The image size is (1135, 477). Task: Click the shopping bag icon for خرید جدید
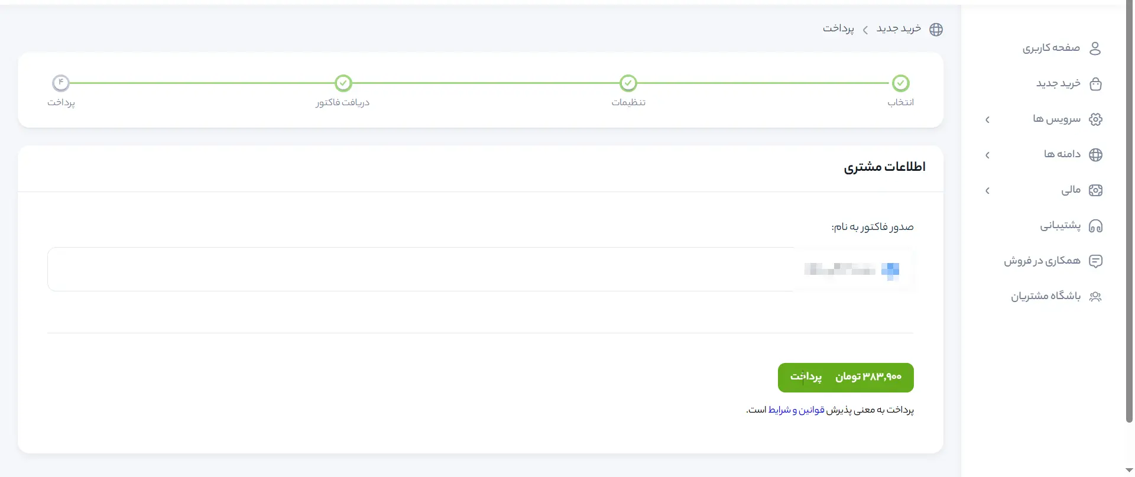(x=1095, y=84)
